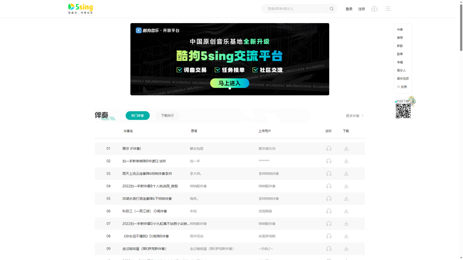Open the 5sing logo homepage
463x260 pixels.
click(x=80, y=9)
